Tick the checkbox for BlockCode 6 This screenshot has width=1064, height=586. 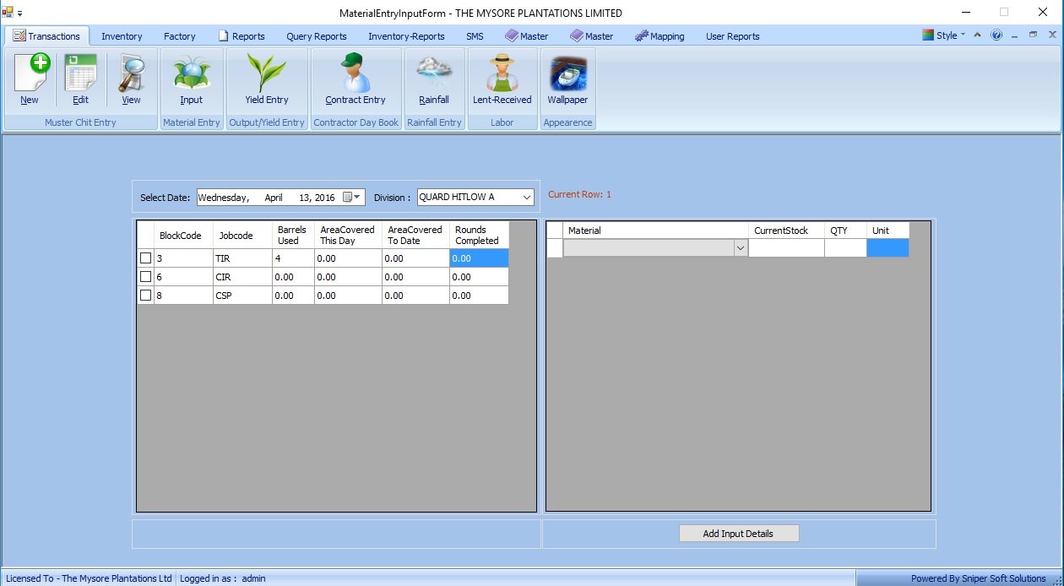(x=146, y=277)
